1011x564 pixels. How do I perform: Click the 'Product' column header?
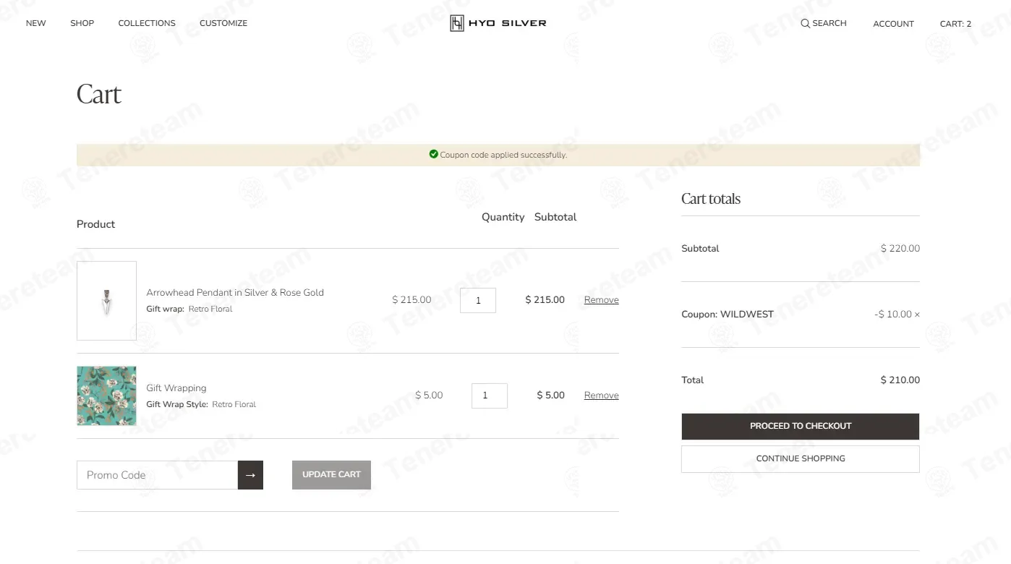coord(96,224)
